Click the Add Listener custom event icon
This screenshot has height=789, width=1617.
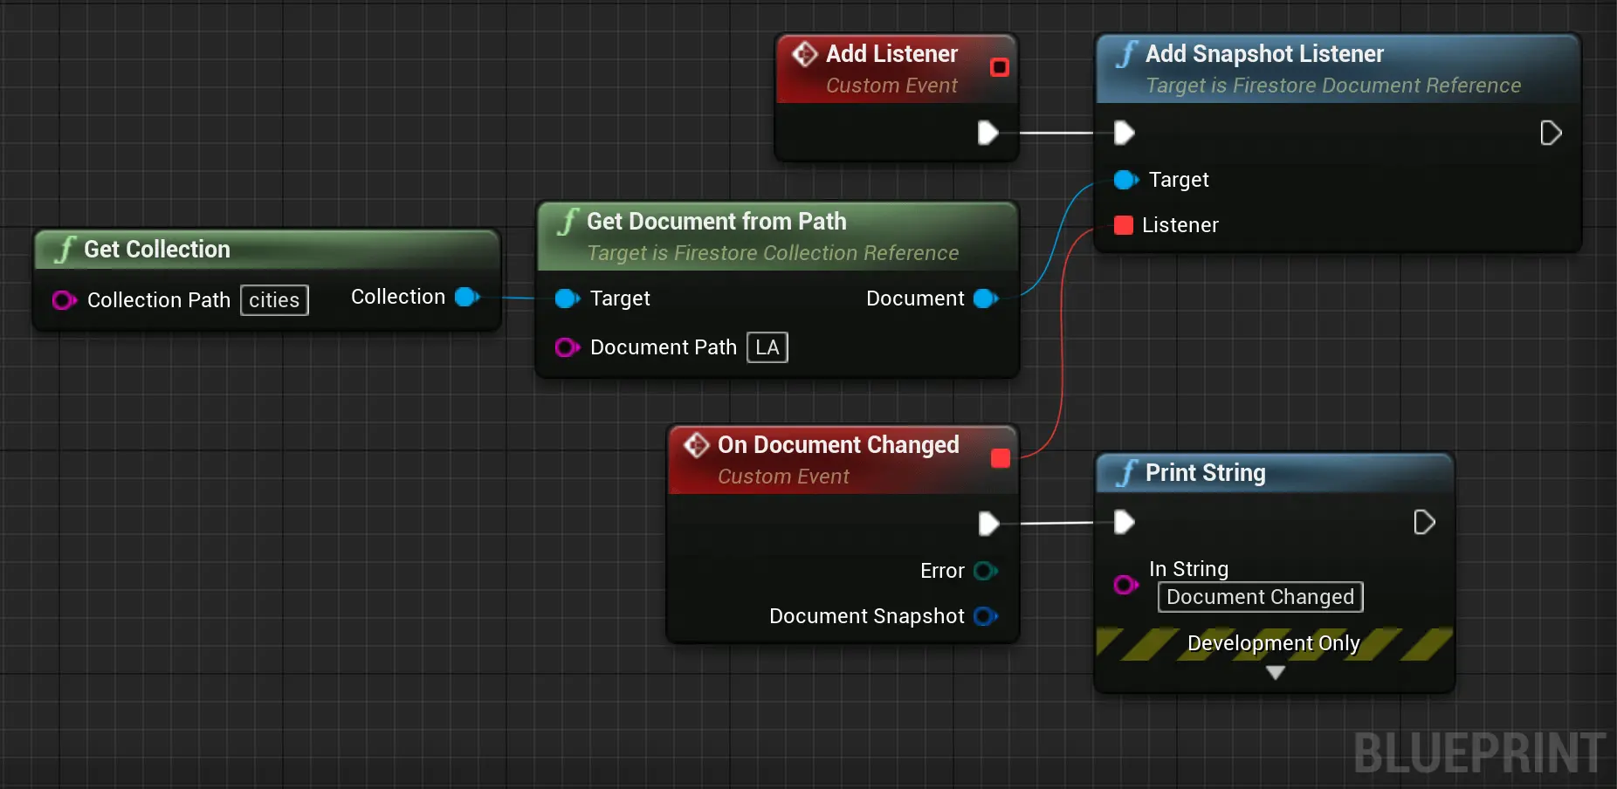[x=804, y=54]
